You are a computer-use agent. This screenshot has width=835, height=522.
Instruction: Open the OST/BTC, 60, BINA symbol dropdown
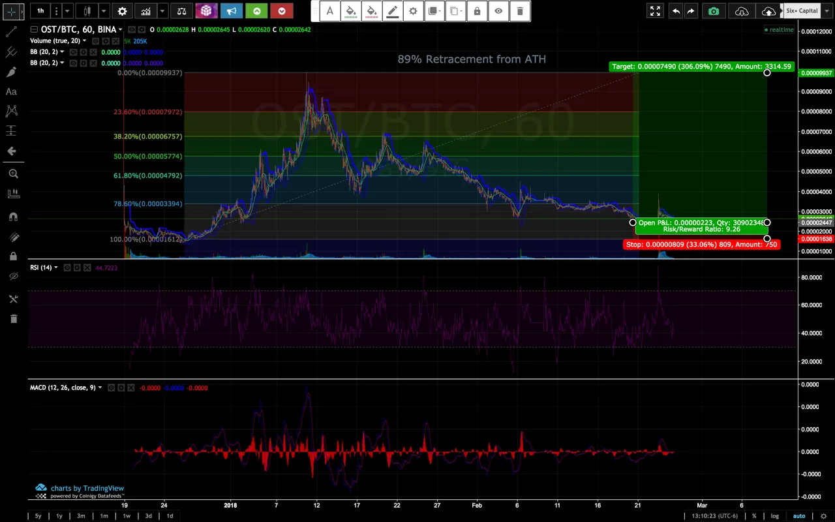click(x=121, y=30)
